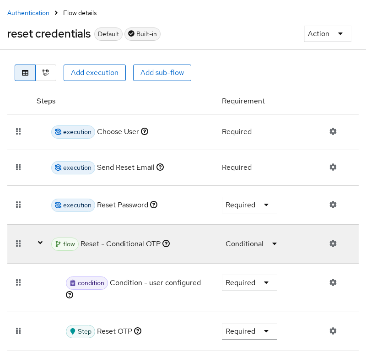Switch to table view toggle
366x357 pixels.
click(25, 73)
